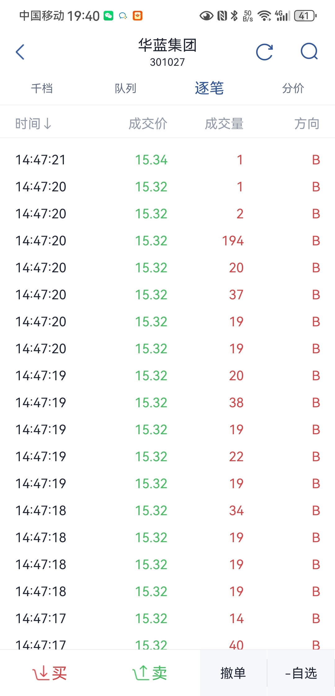Open the 分价 tab

tap(293, 88)
